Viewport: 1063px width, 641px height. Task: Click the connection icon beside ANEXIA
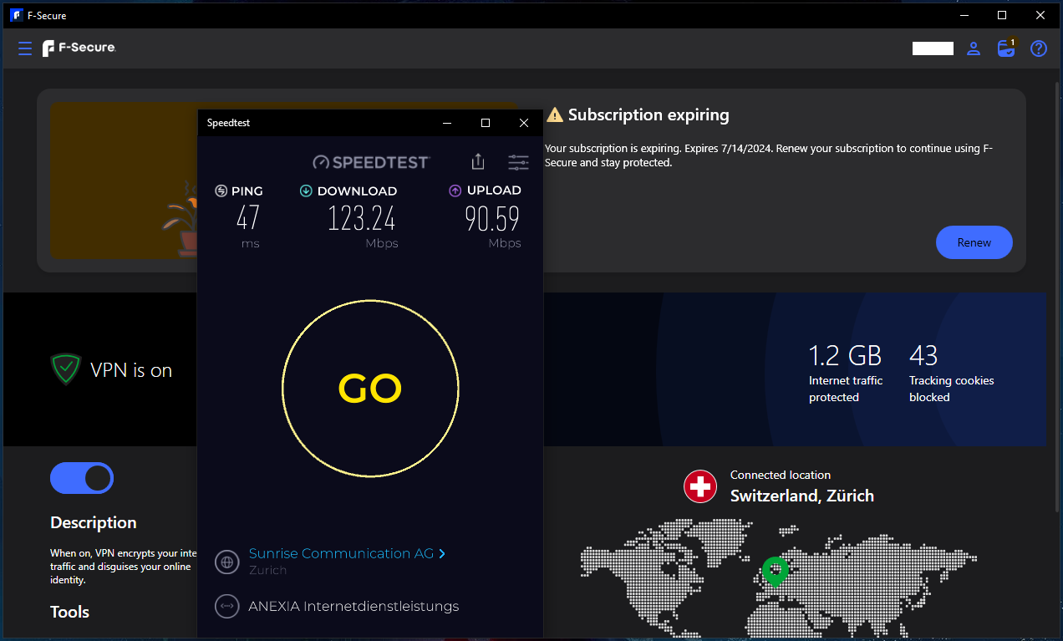[x=227, y=606]
